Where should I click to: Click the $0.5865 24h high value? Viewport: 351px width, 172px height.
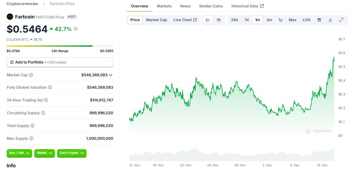click(107, 51)
